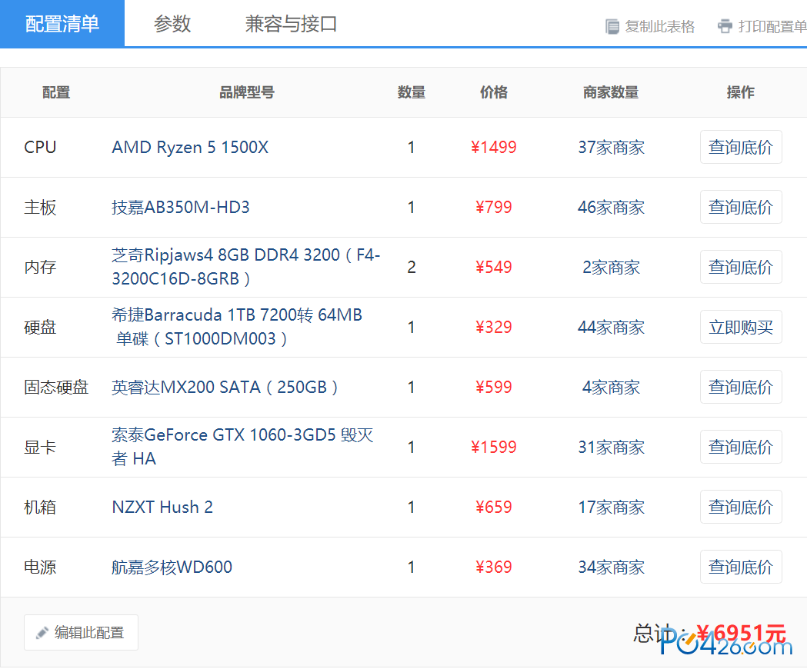Viewport: 807px width, 669px height.
Task: Select the ¥1499 CPU price
Action: click(x=494, y=147)
